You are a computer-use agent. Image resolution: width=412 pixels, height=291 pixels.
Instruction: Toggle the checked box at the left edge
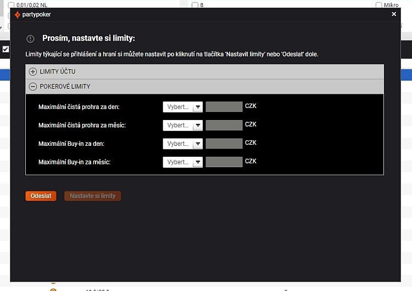pos(5,49)
